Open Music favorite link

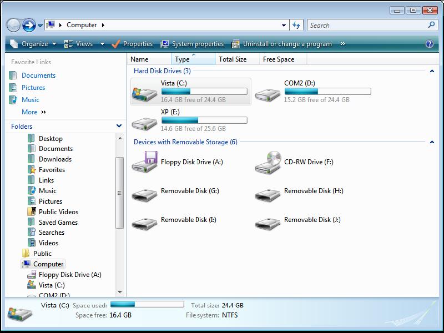tap(31, 100)
